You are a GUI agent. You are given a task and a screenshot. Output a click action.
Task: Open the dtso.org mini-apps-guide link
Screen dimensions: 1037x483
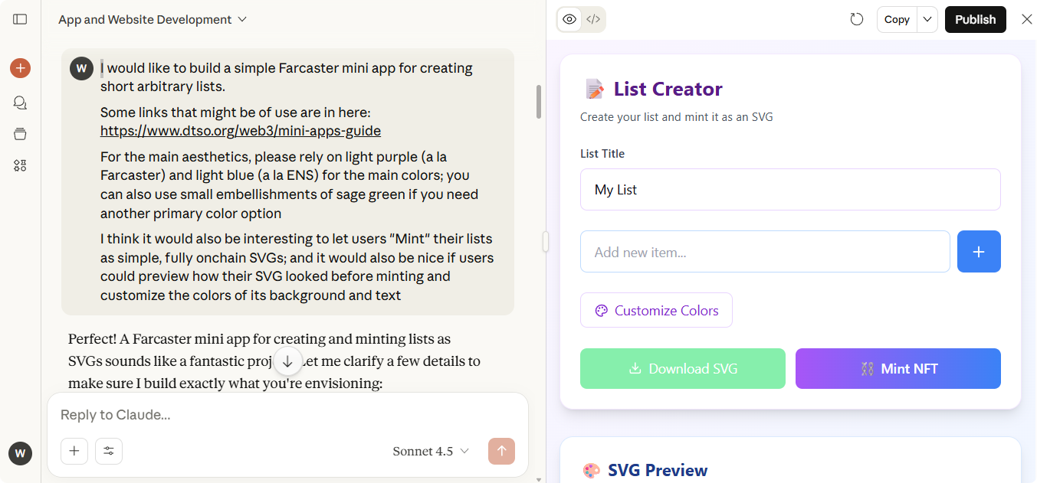(x=241, y=131)
